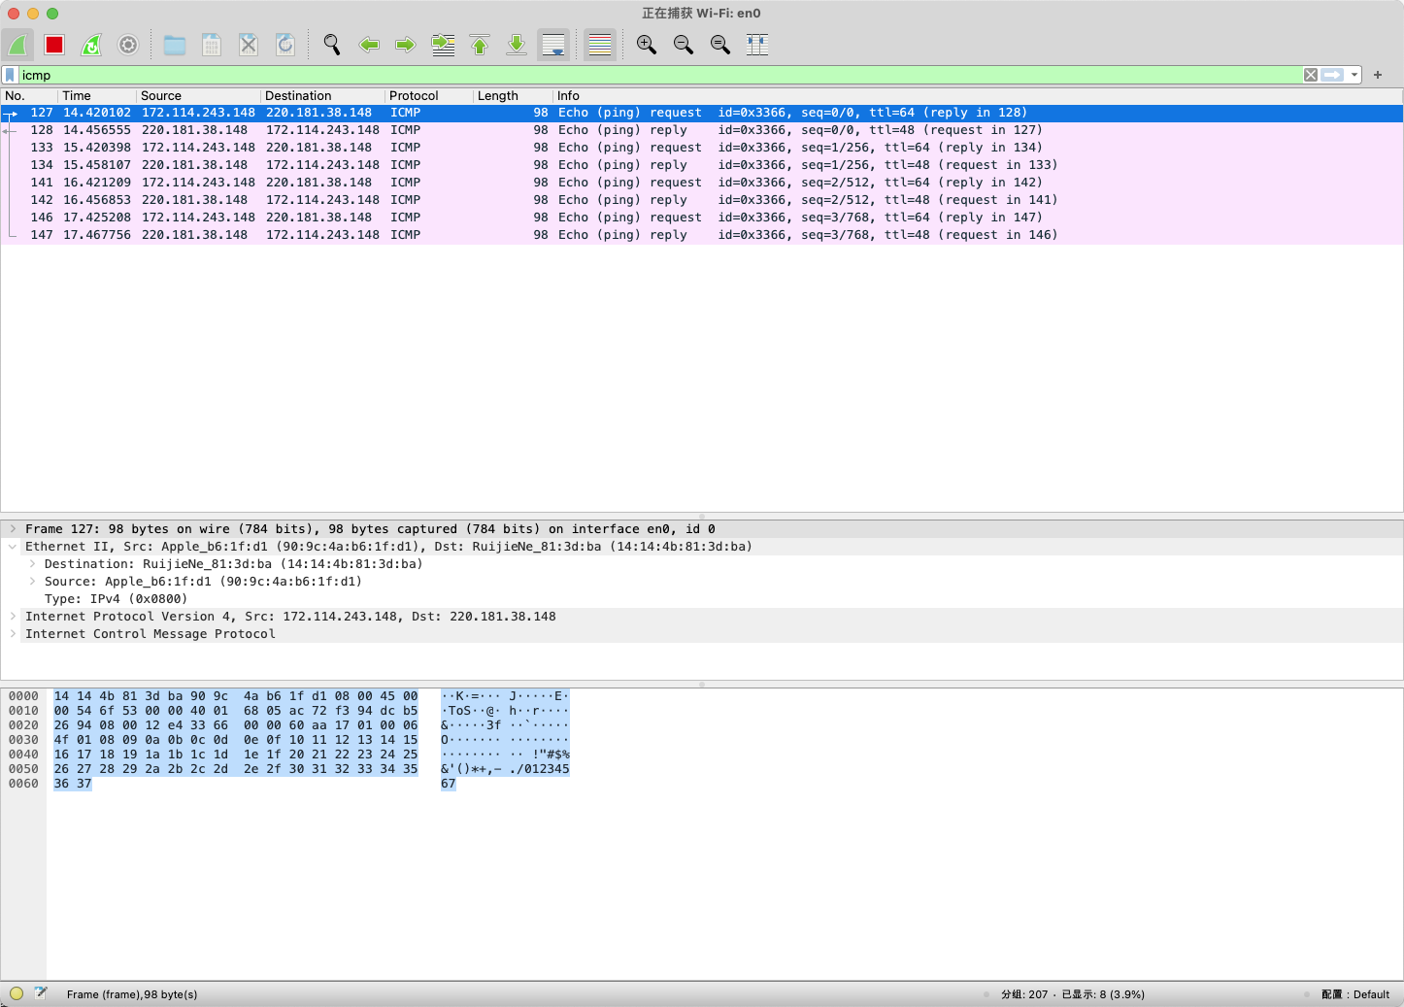This screenshot has width=1404, height=1007.
Task: Select packet number 134 in the list
Action: pyautogui.click(x=388, y=165)
